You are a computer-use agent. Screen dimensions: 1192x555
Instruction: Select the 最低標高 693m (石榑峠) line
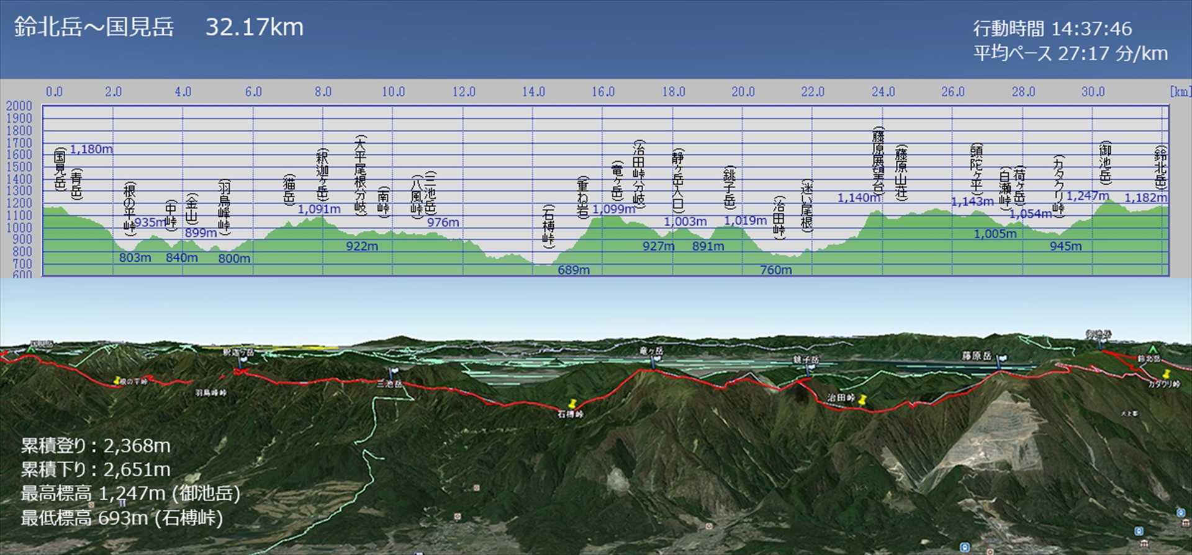122,518
